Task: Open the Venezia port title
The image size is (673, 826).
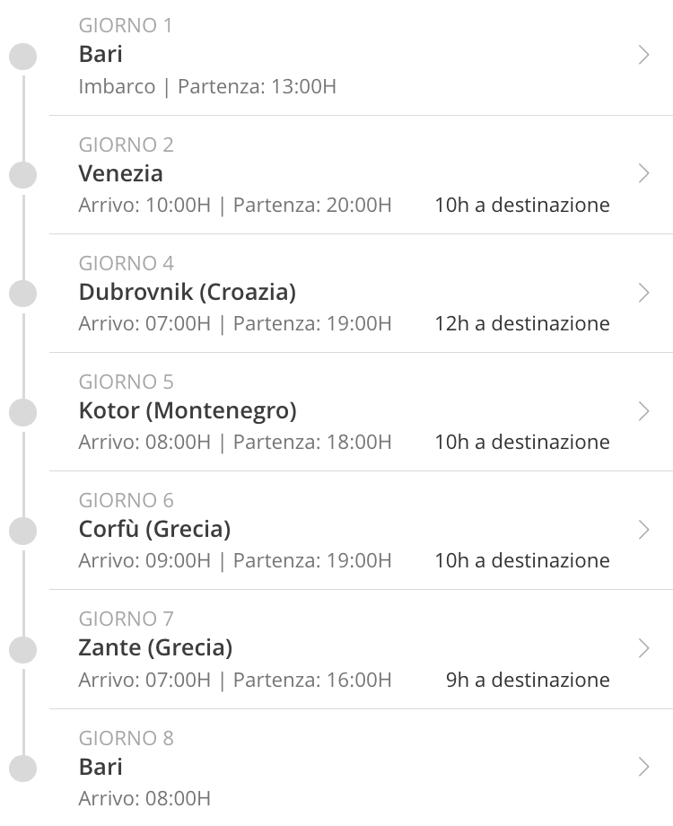Action: 120,173
